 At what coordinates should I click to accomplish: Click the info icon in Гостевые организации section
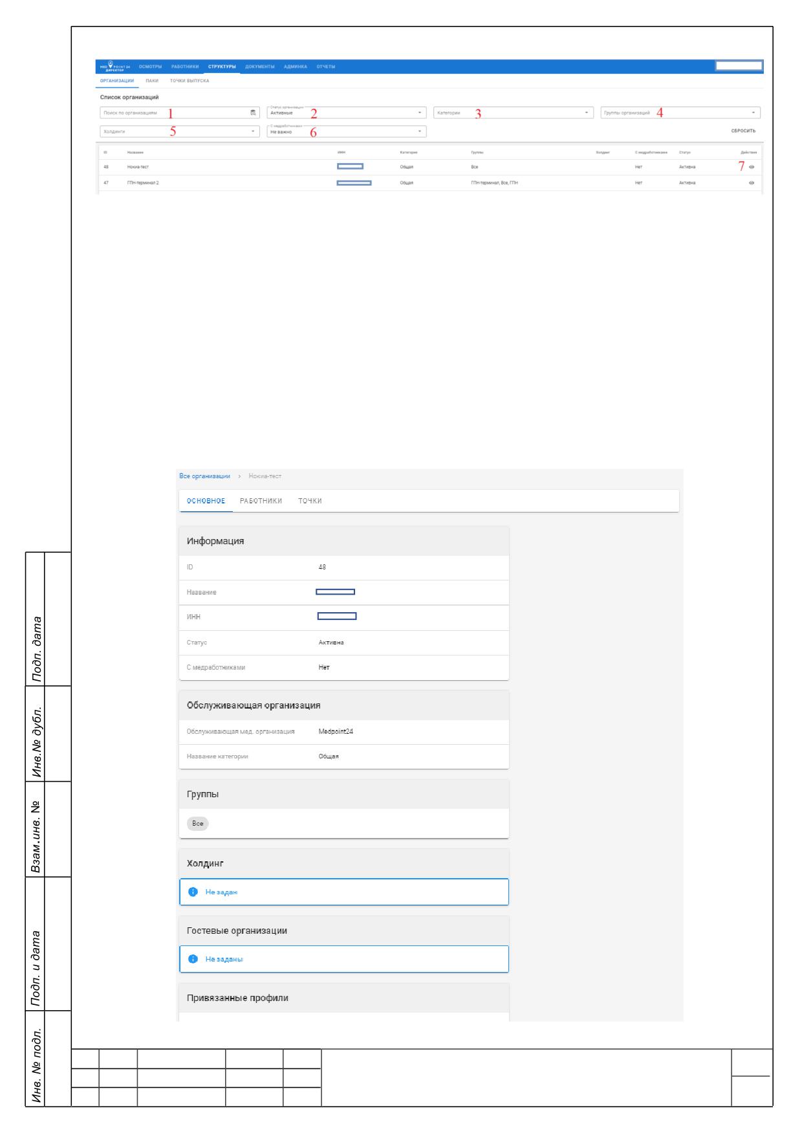pos(192,959)
